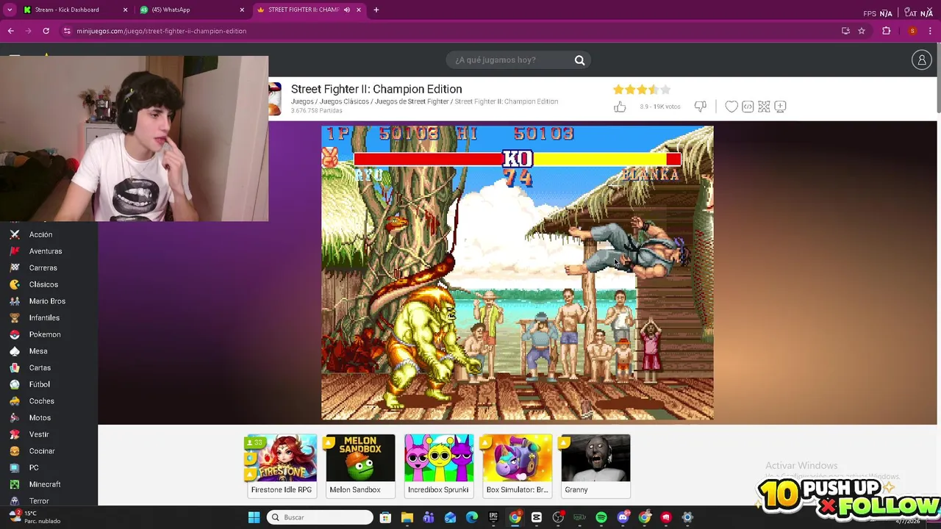Open the Chrome three-dot menu
The image size is (941, 529).
[931, 31]
